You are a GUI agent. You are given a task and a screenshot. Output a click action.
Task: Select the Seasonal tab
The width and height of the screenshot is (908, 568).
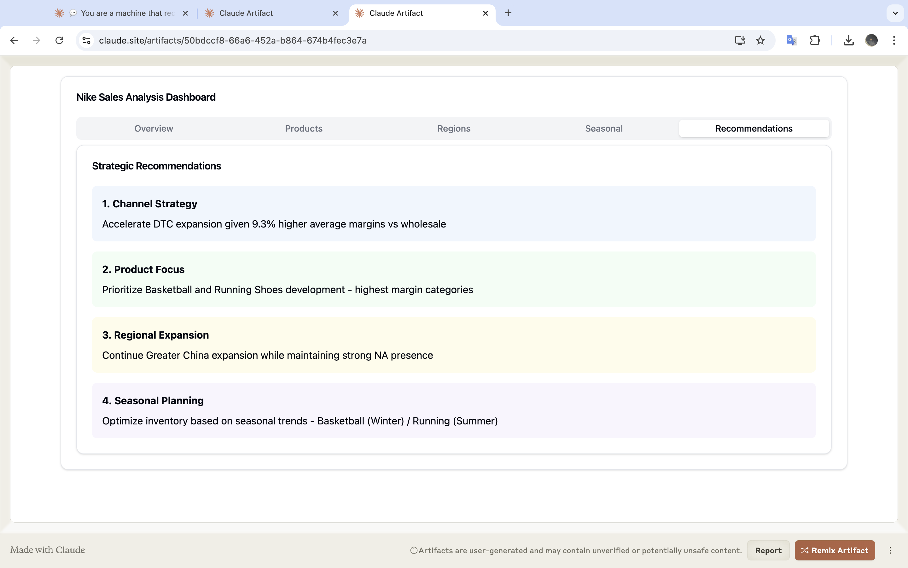(x=604, y=128)
